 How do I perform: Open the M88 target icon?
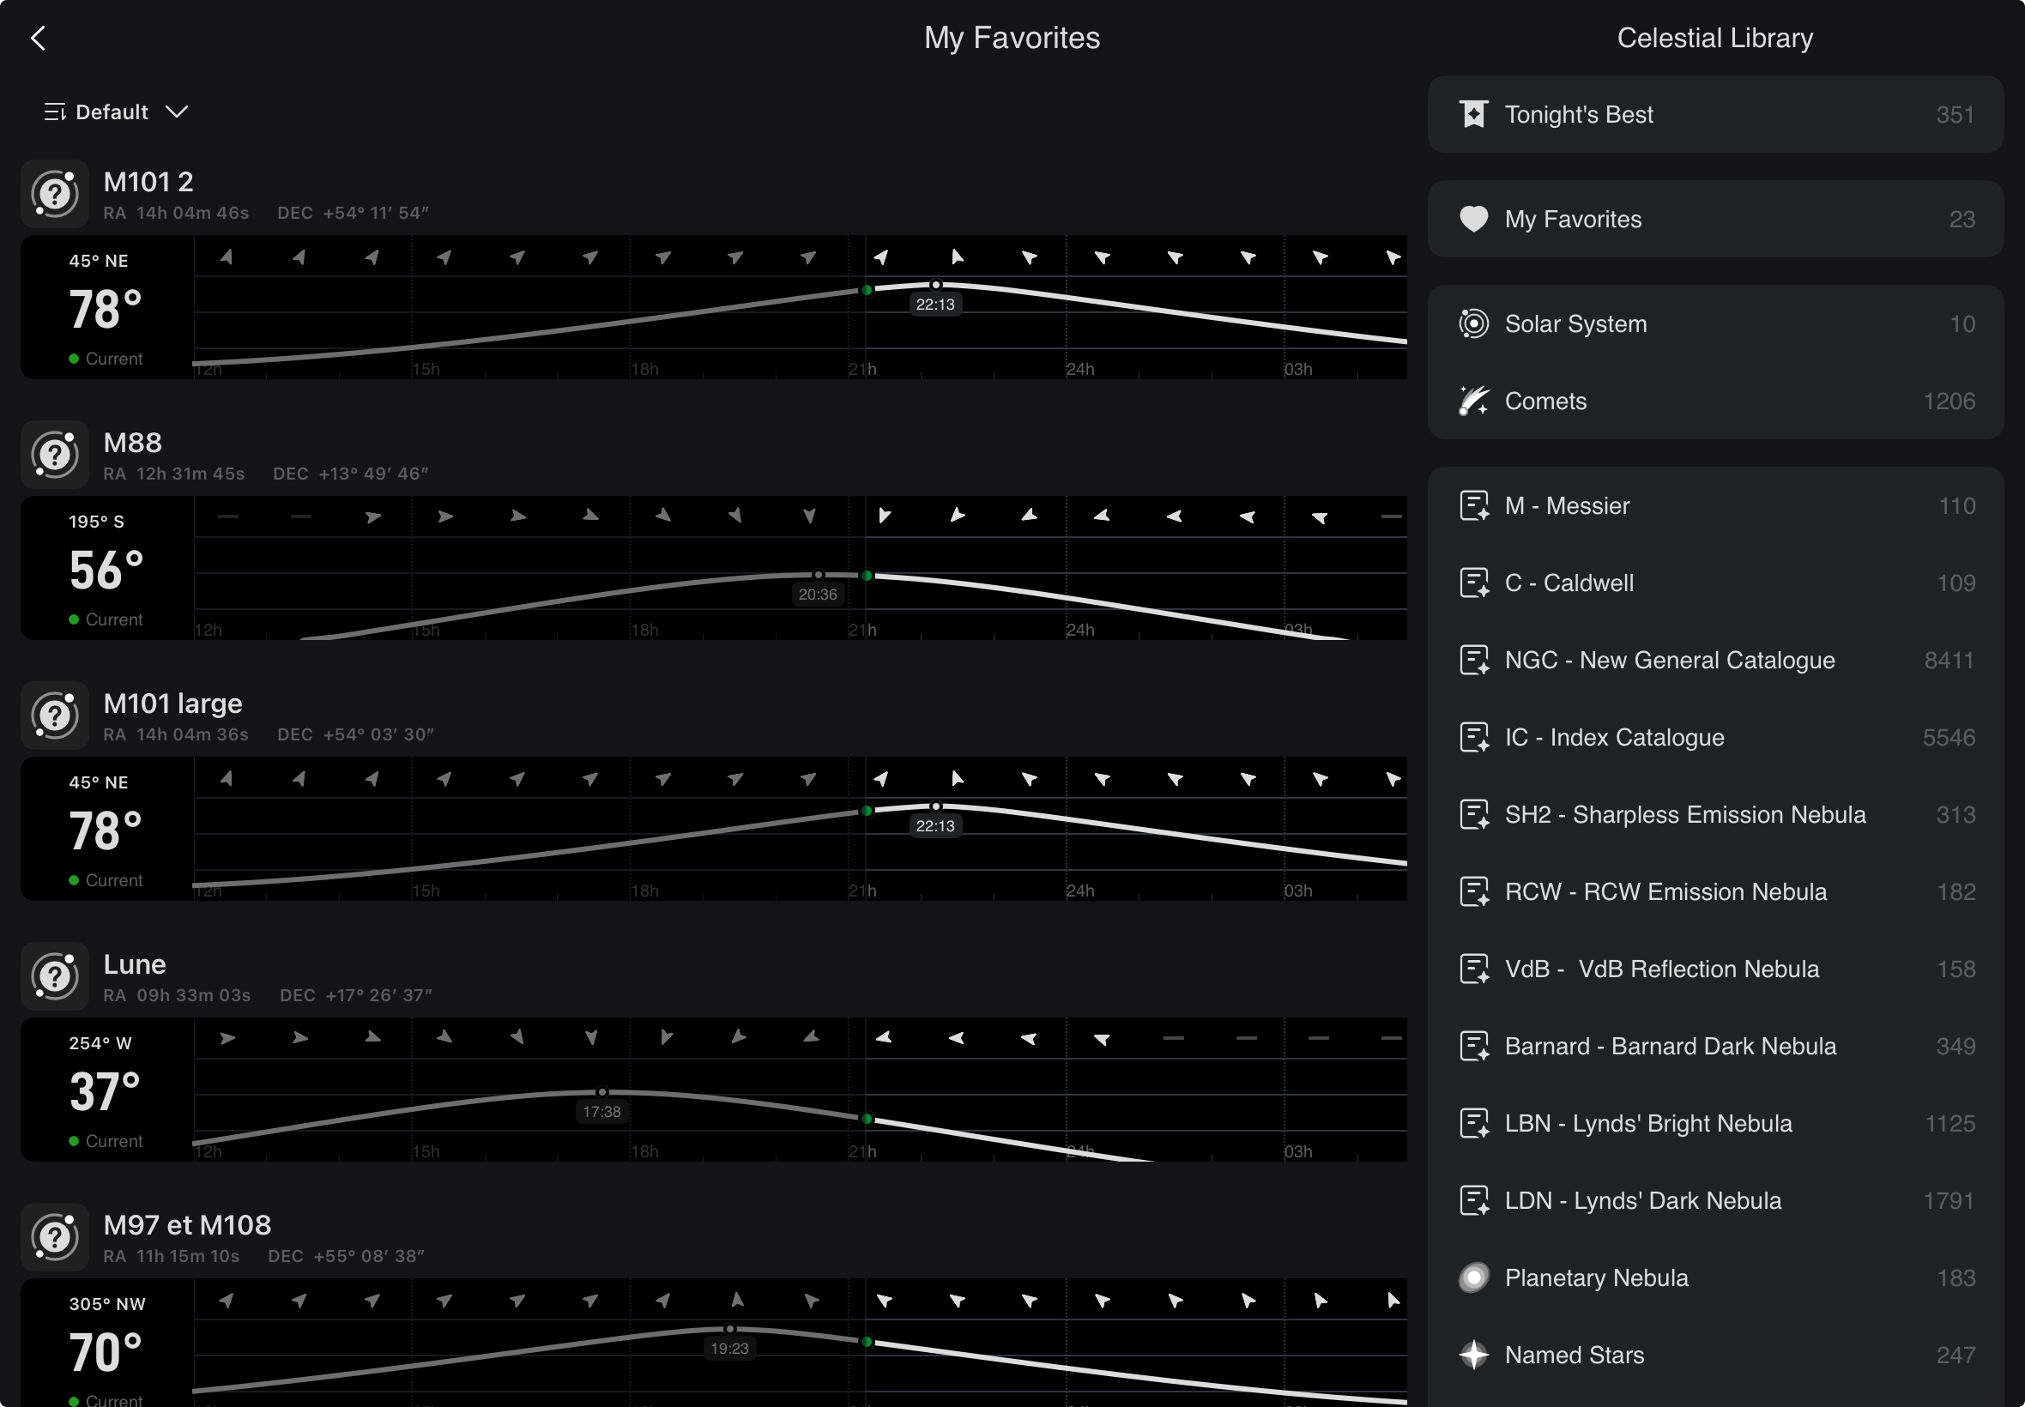click(x=56, y=455)
